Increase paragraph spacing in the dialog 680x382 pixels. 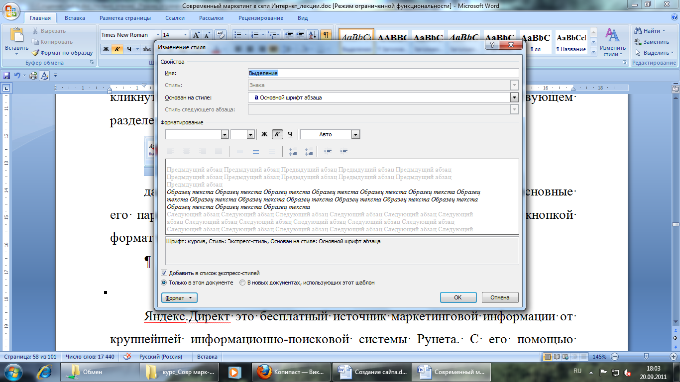[293, 151]
